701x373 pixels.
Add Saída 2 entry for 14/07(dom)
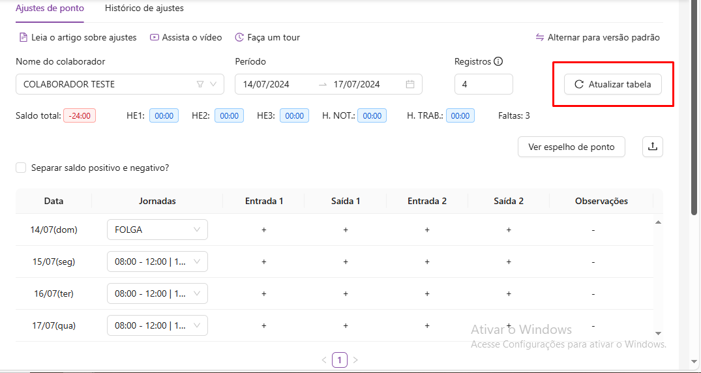(509, 230)
